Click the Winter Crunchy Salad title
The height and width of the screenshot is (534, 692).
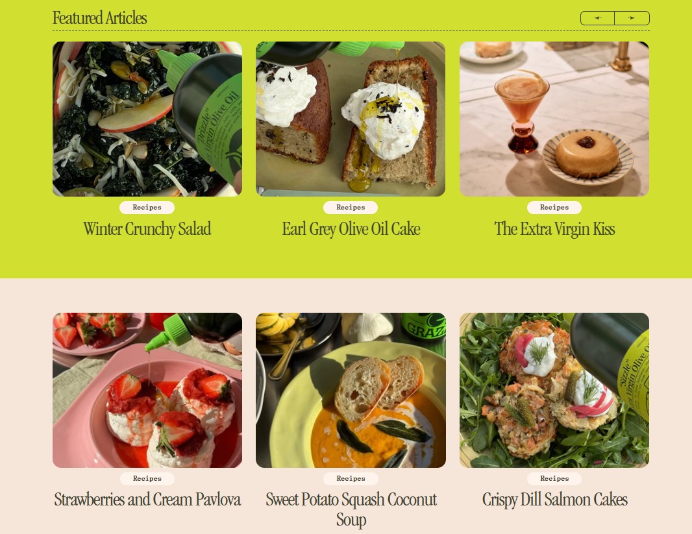pyautogui.click(x=147, y=229)
